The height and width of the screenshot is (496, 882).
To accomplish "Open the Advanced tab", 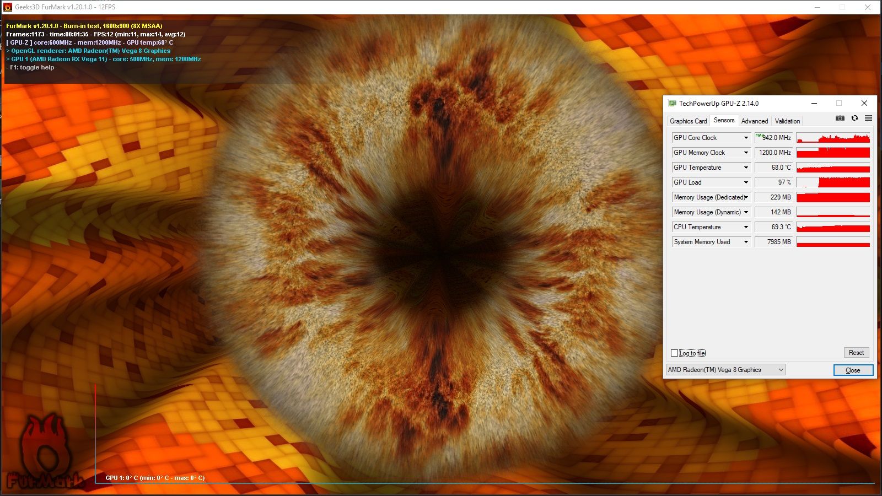I will (754, 121).
